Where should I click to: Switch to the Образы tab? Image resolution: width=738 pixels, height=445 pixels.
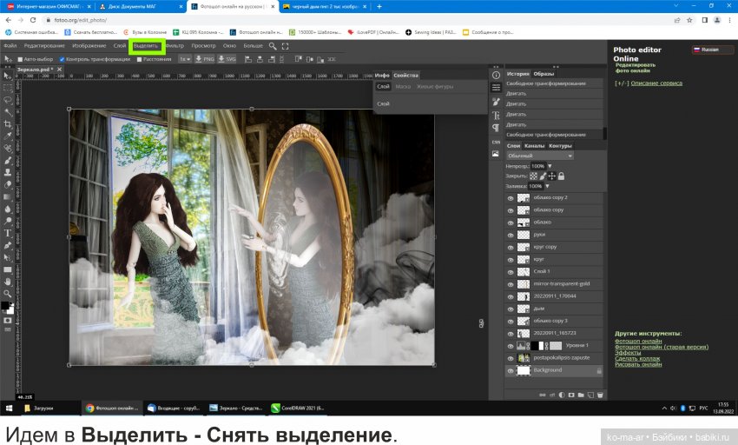point(544,74)
